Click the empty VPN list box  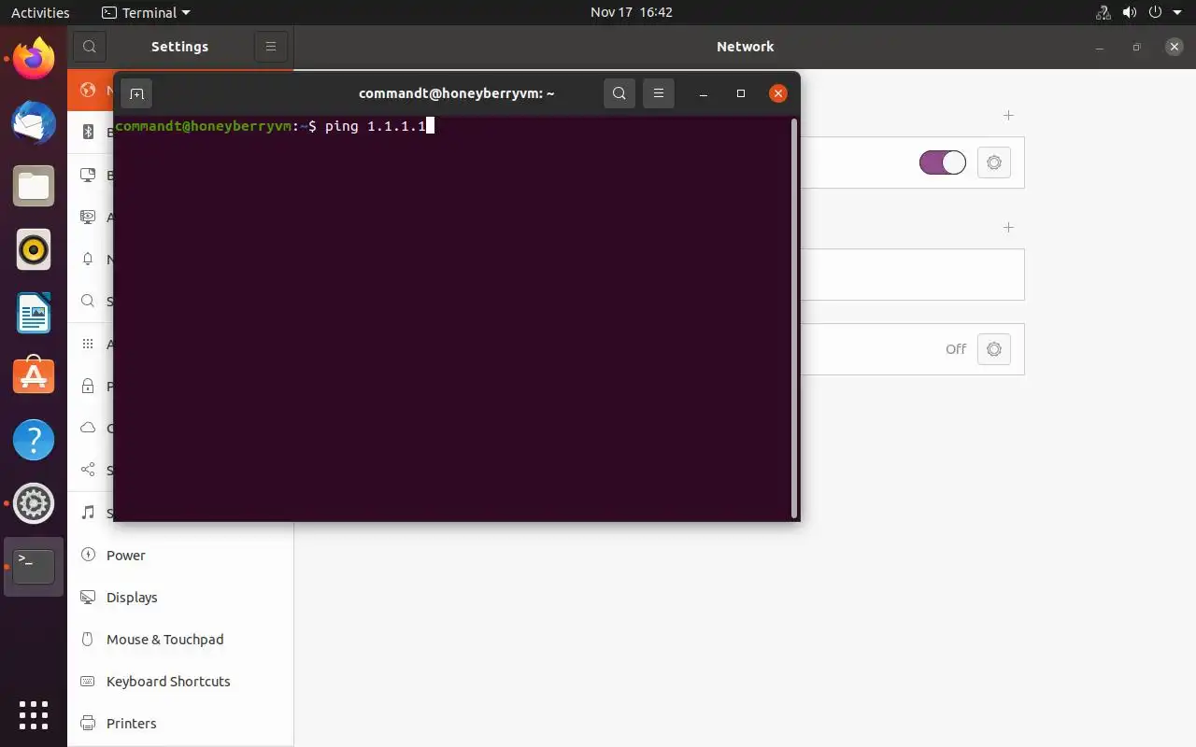click(912, 275)
